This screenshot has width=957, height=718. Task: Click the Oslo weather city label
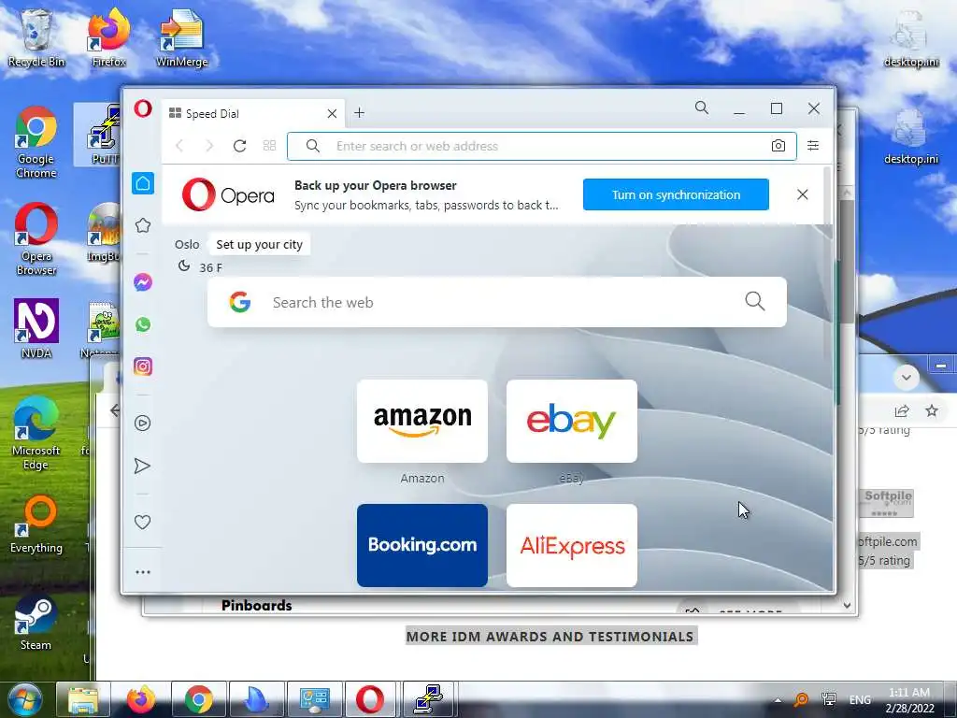(187, 244)
